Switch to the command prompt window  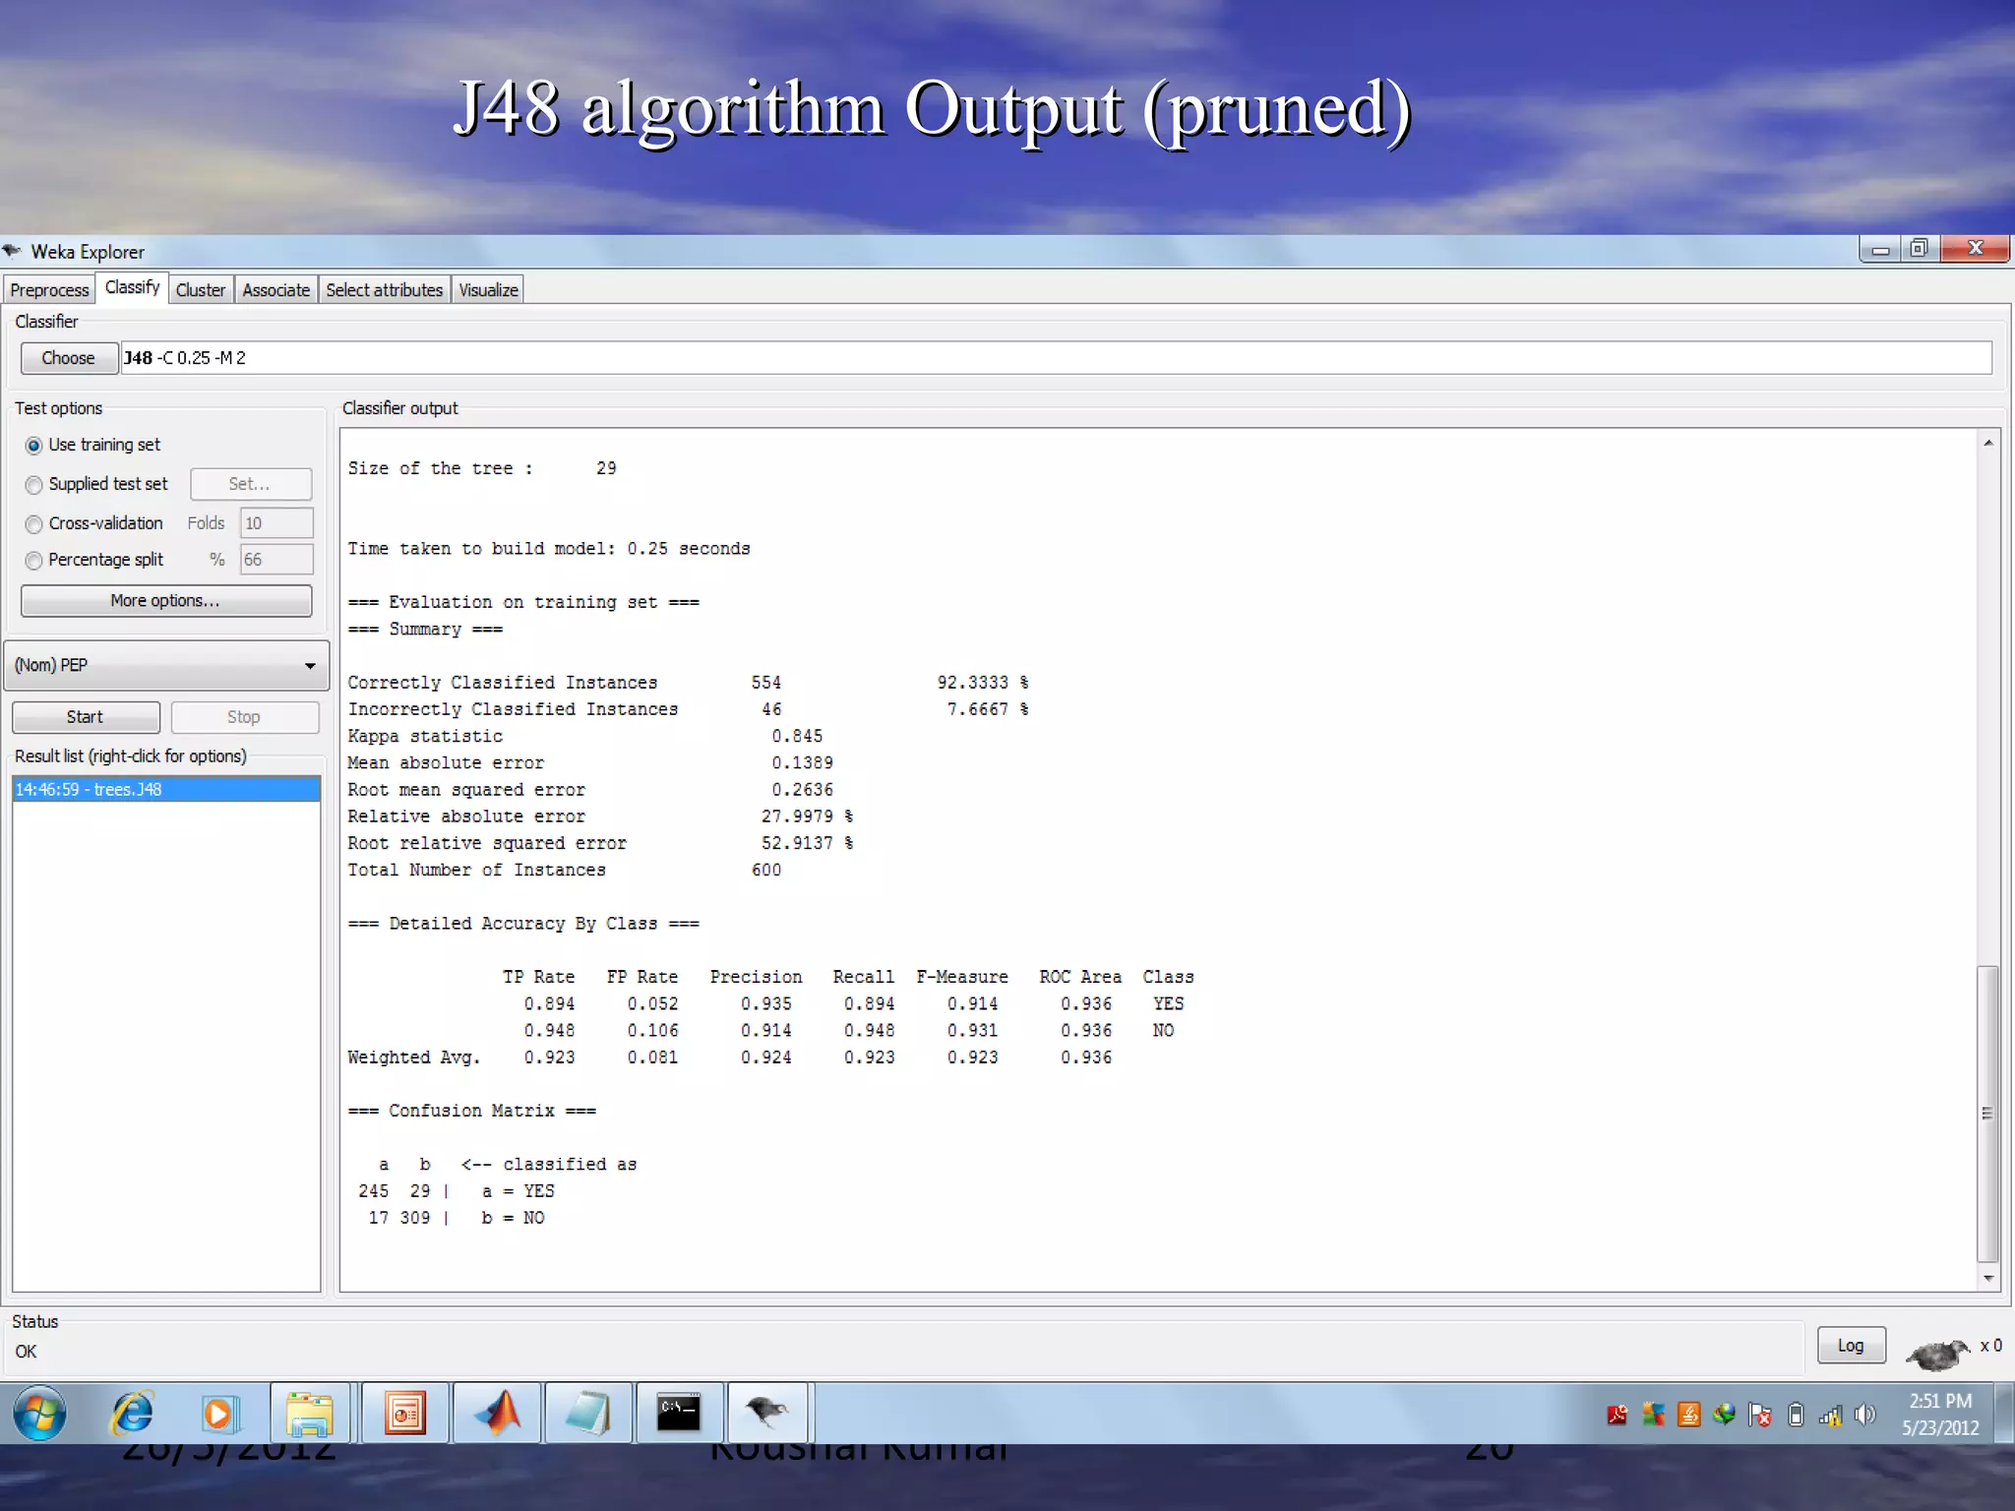coord(679,1414)
